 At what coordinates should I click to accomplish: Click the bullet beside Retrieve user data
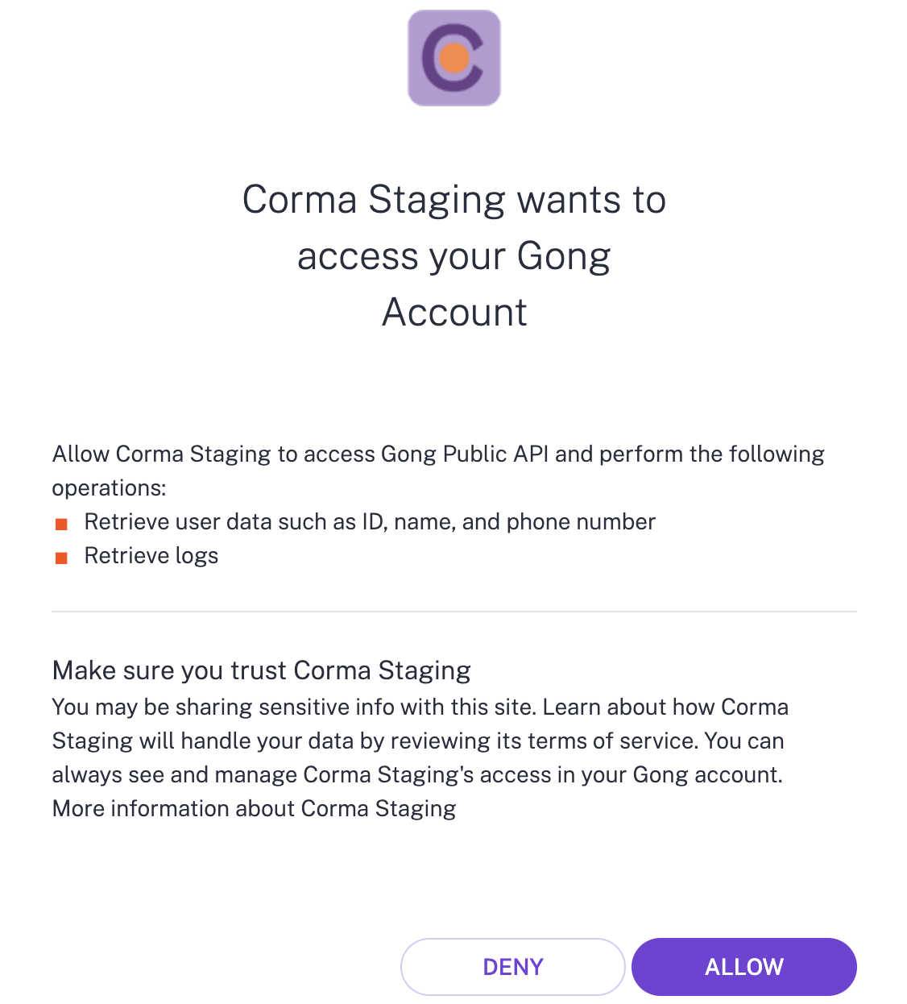pyautogui.click(x=61, y=525)
